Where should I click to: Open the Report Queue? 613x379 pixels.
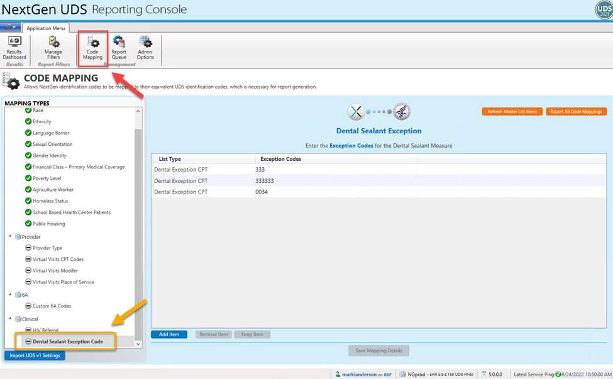click(x=119, y=47)
